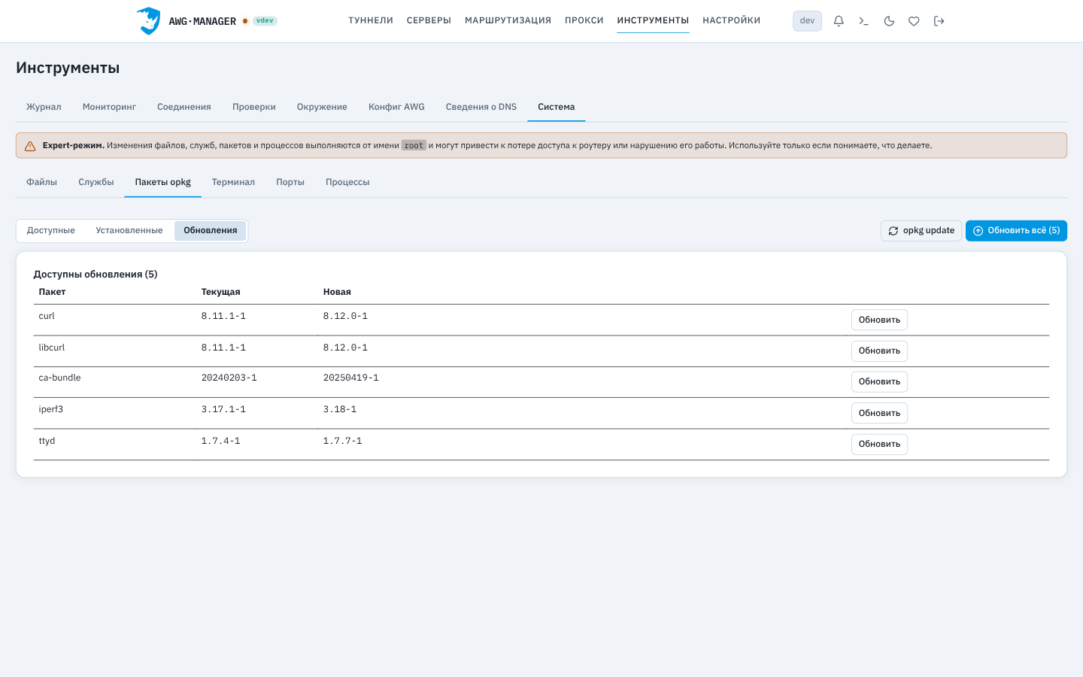Click the warning triangle in Expert-режим banner
This screenshot has width=1083, height=677.
30,146
